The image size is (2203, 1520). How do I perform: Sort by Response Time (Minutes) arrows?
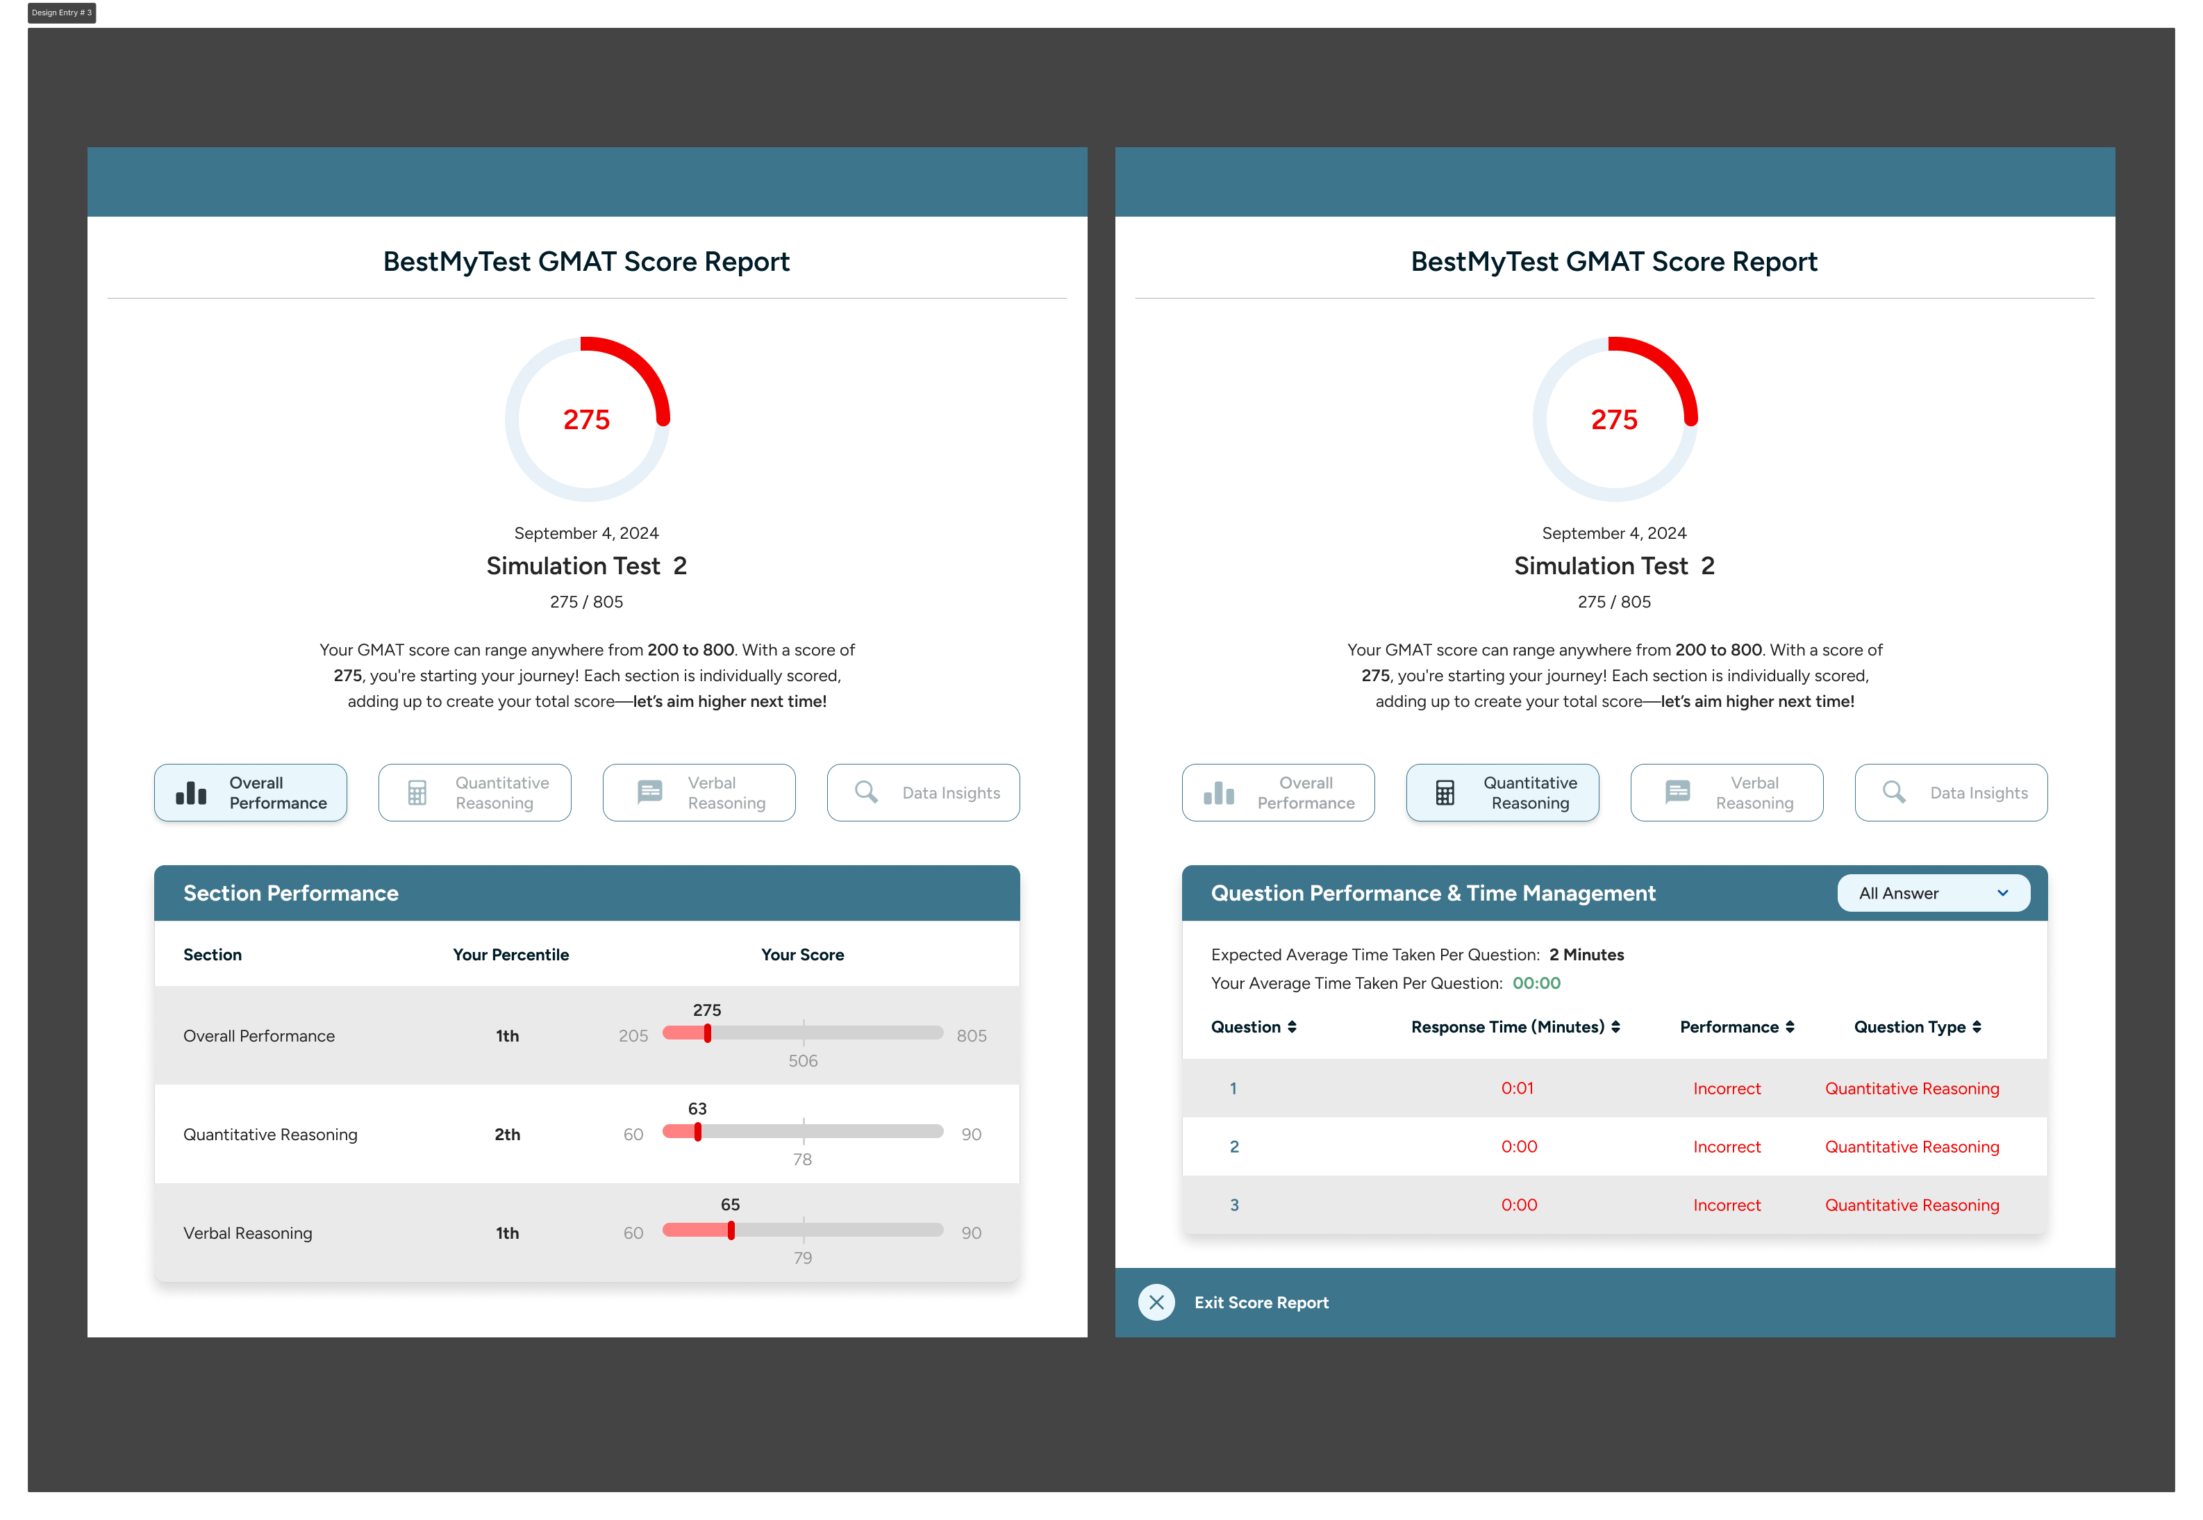pos(1615,1028)
